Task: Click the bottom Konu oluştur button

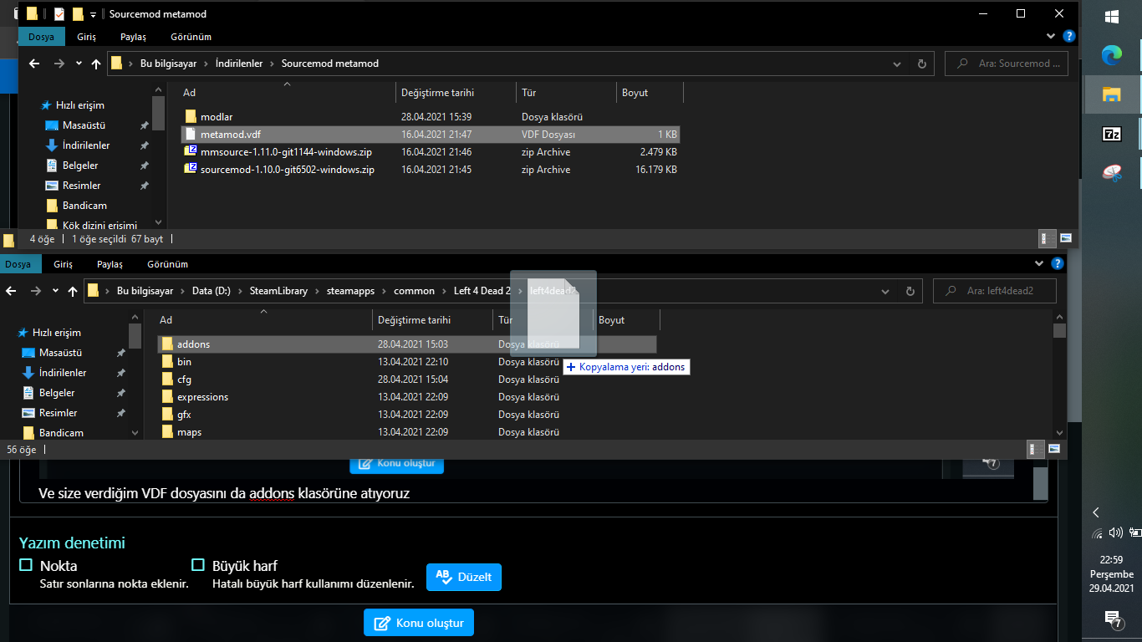Action: [x=419, y=623]
